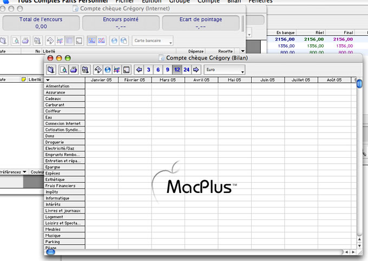The width and height of the screenshot is (368, 261).
Task: Click the print preview icon in the Internet window
Action: (16, 41)
